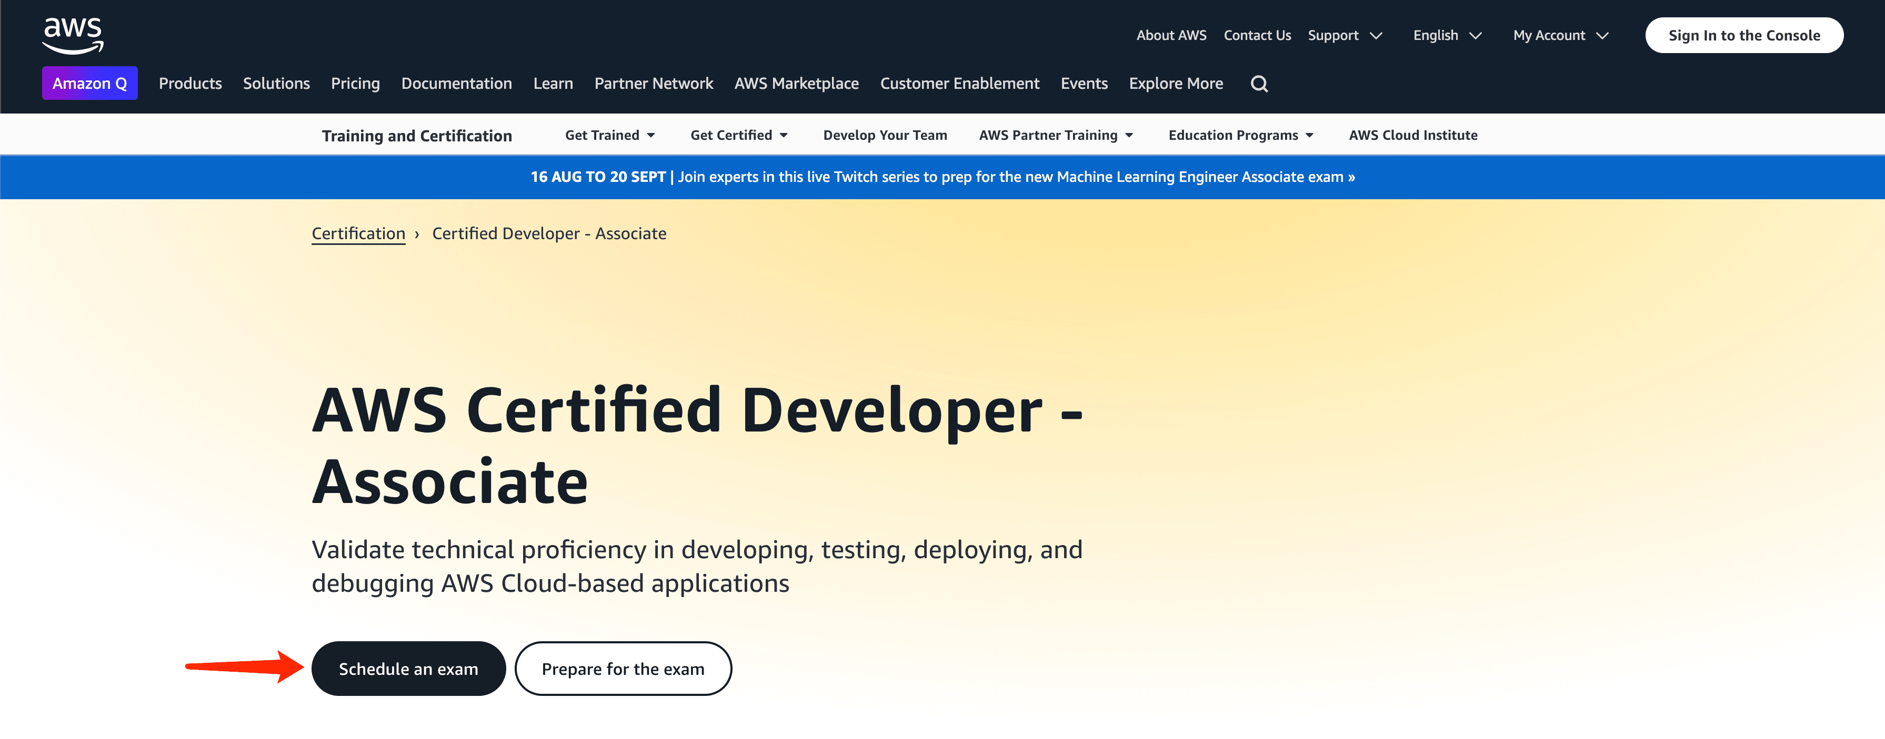Expand the My Account menu
Screen dimensions: 1885x739
pyautogui.click(x=1560, y=35)
